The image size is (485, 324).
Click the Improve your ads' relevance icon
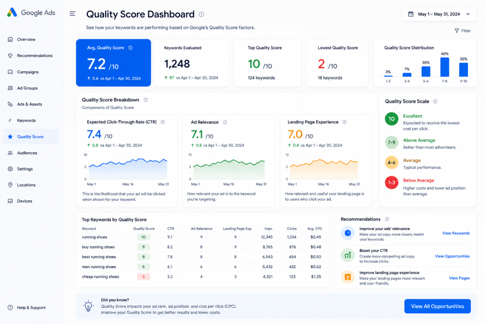tap(348, 233)
